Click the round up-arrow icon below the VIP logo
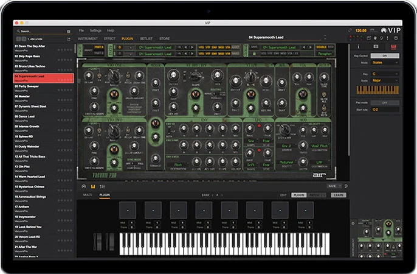 (x=396, y=38)
